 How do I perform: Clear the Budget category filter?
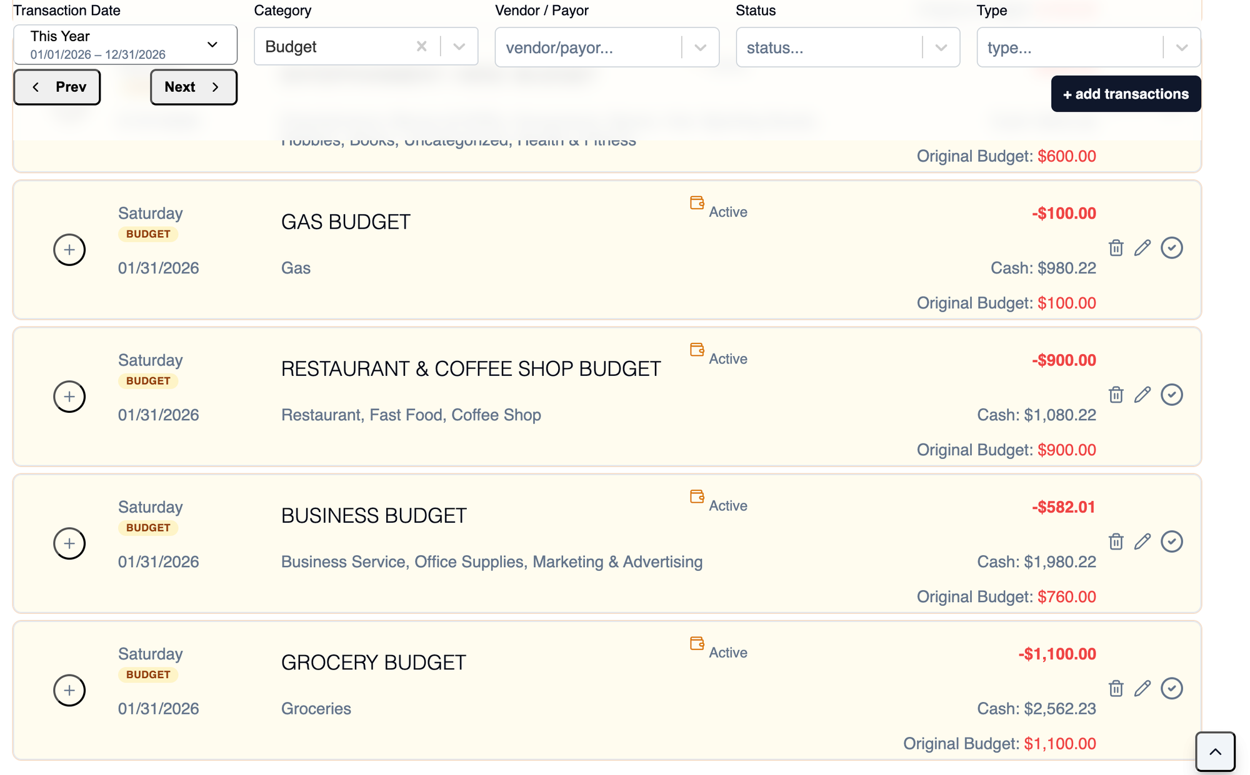point(422,46)
